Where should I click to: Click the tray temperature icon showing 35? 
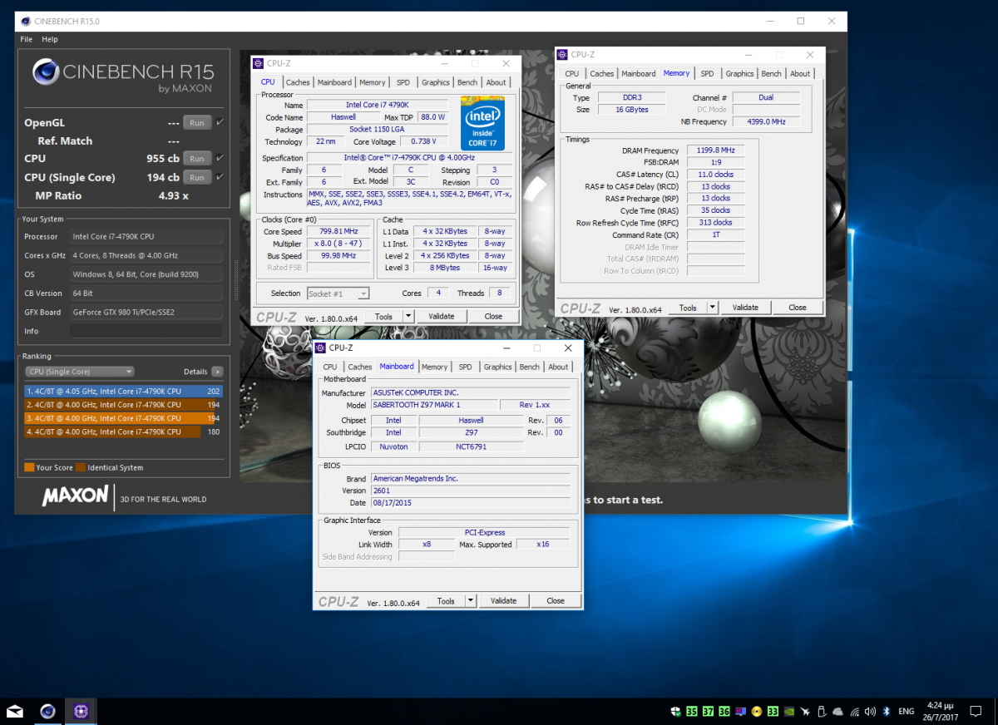click(x=692, y=712)
